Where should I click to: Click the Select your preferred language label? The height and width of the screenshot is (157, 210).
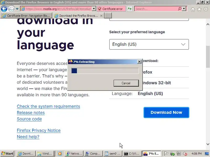click(x=137, y=32)
